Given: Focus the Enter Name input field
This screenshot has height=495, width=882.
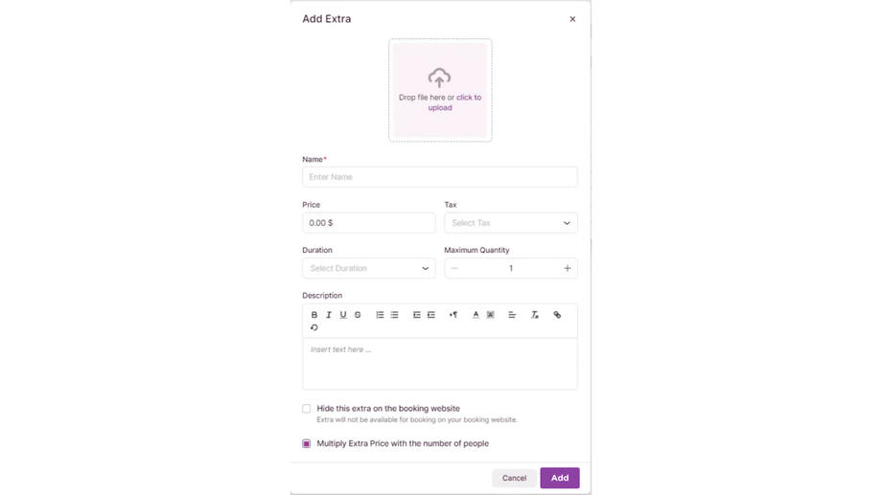Looking at the screenshot, I should point(439,177).
